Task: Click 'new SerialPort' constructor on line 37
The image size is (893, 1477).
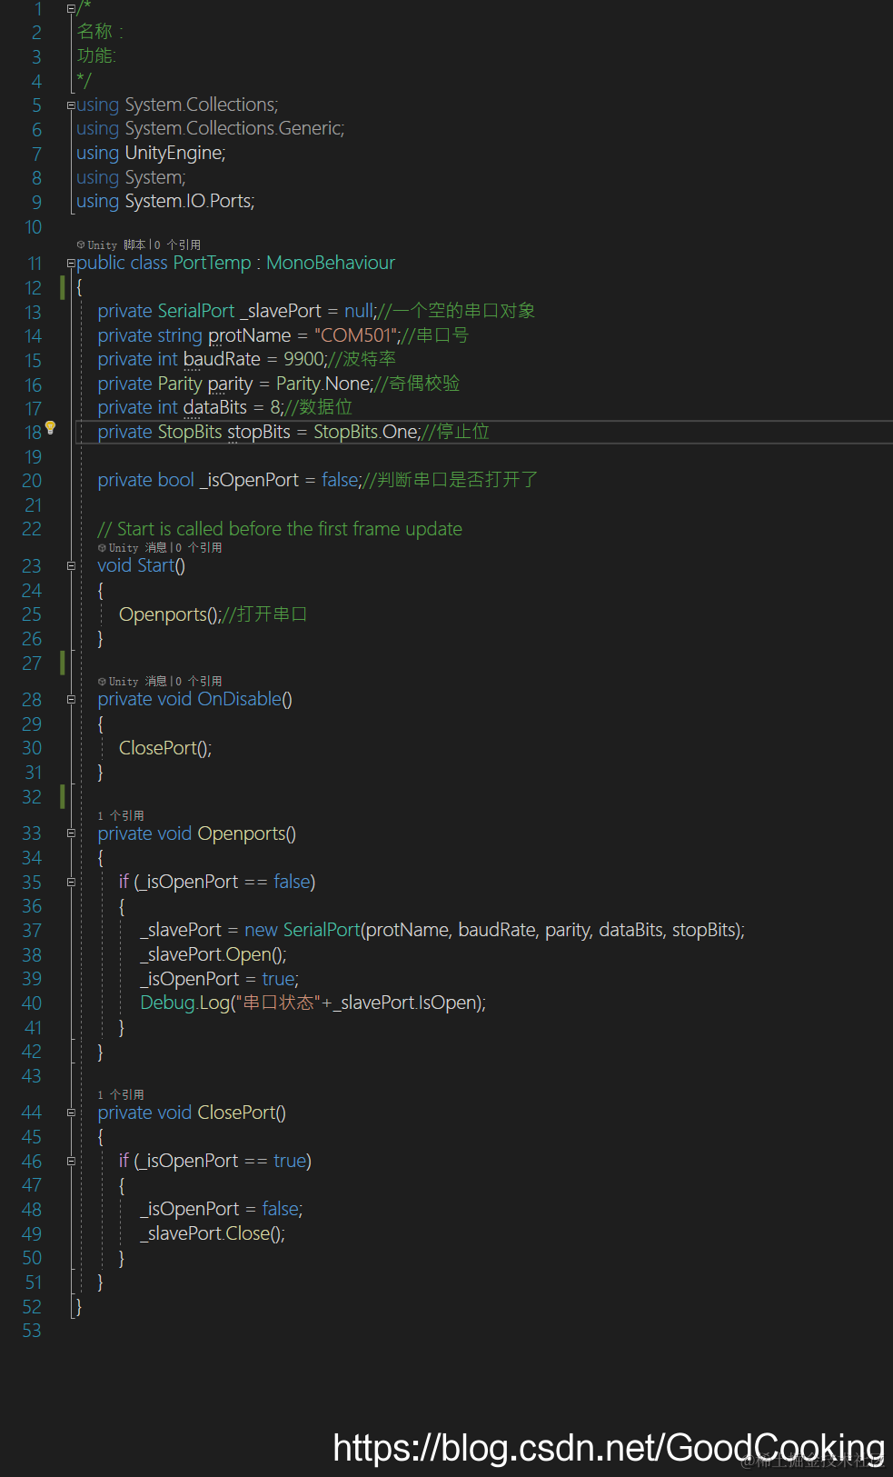Action: pos(303,930)
